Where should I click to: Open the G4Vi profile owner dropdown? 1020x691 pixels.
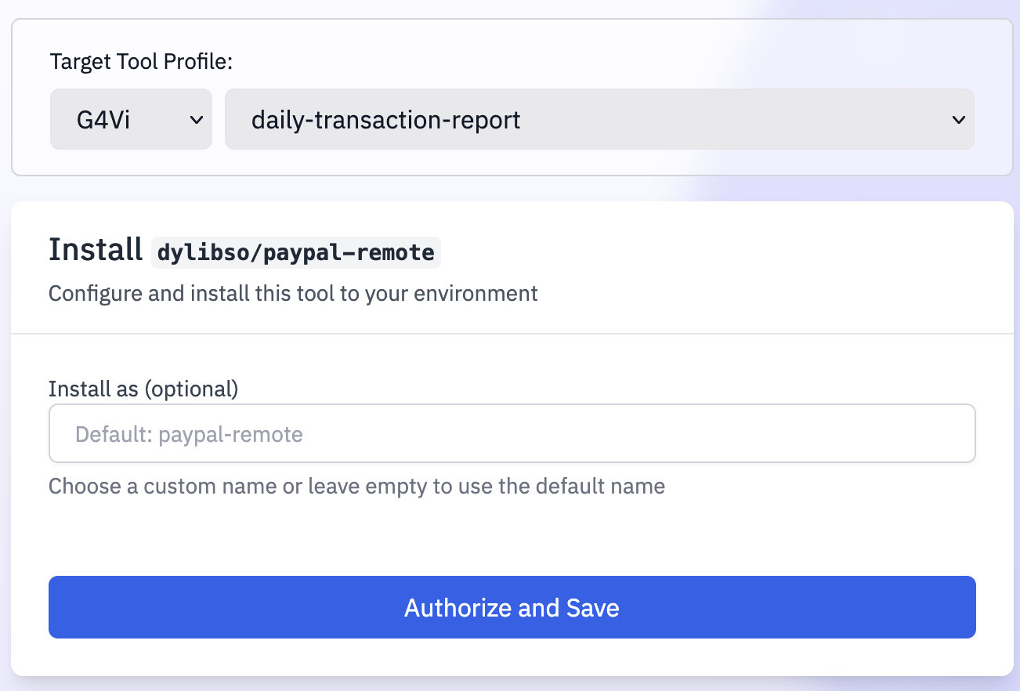pos(131,119)
